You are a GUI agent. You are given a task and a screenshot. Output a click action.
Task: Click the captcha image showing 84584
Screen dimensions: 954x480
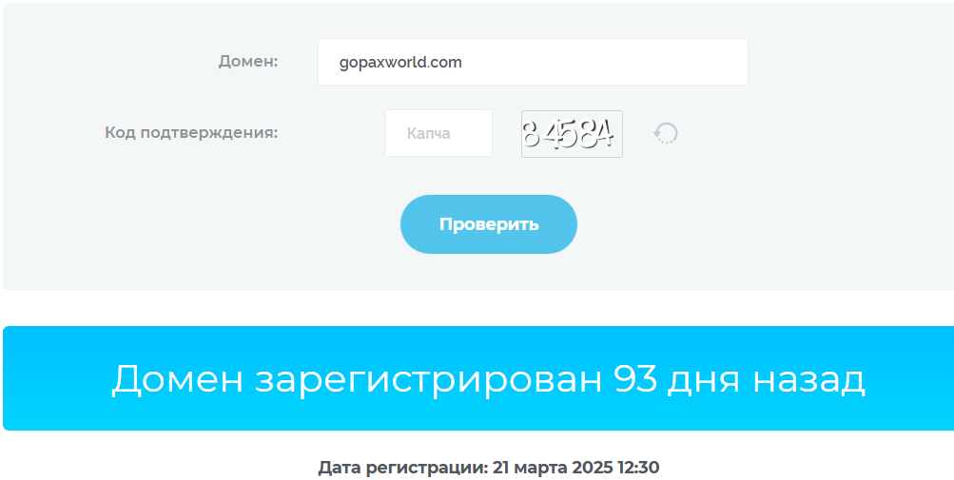572,134
